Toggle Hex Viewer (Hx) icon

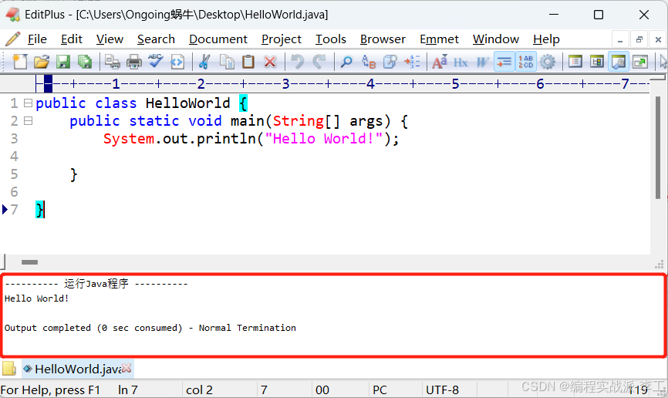coord(461,62)
